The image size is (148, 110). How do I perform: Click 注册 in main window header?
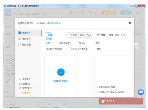point(138,13)
